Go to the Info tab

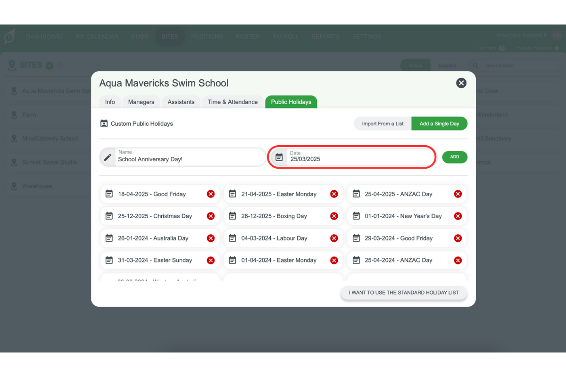pyautogui.click(x=110, y=102)
